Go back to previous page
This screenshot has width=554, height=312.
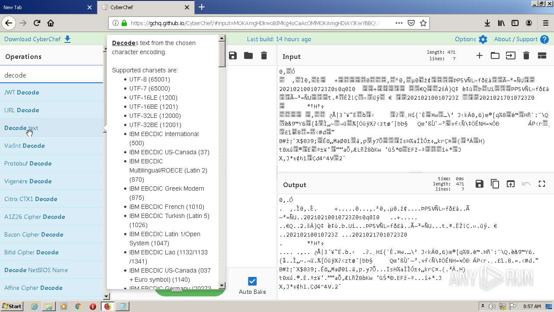tap(9, 23)
